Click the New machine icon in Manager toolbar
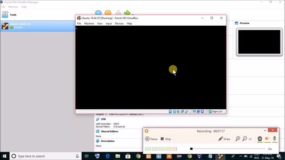Image resolution: width=285 pixels, height=160 pixels. click(98, 13)
